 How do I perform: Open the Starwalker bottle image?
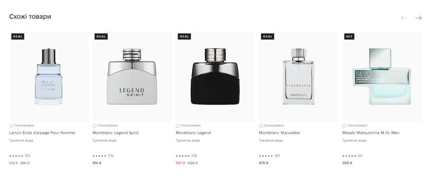(x=298, y=76)
